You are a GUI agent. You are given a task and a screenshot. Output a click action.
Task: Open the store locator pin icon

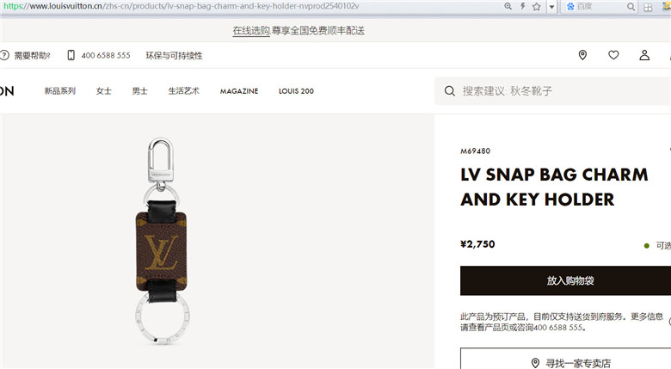(582, 55)
